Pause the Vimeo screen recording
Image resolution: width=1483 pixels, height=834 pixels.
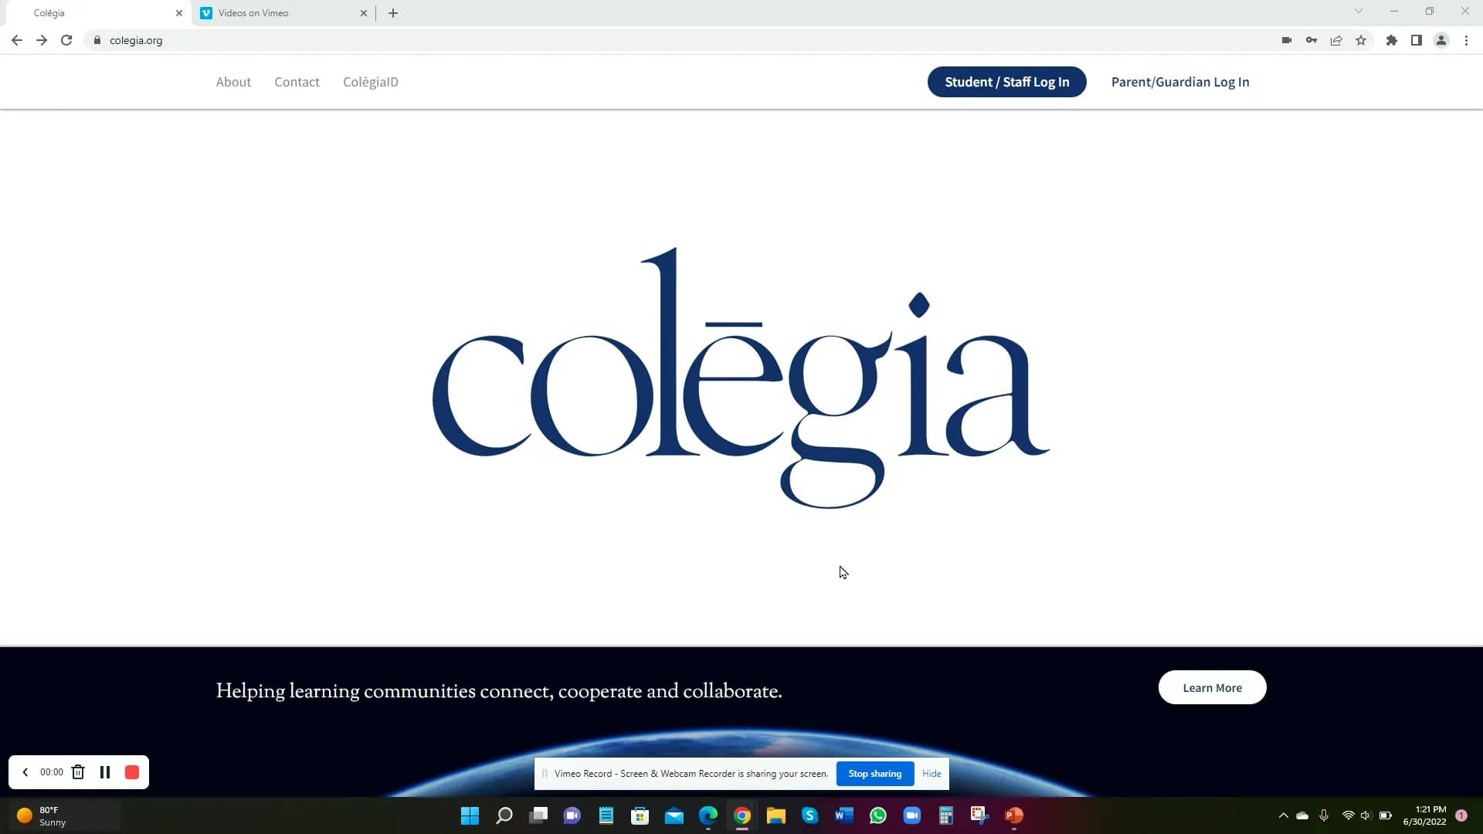[x=105, y=771]
